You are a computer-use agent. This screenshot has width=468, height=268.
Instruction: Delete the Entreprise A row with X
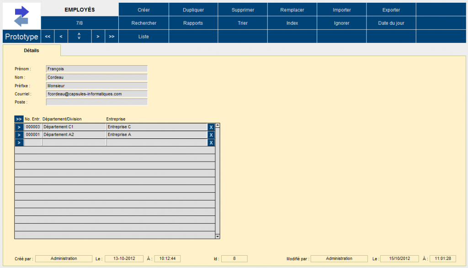tap(211, 135)
